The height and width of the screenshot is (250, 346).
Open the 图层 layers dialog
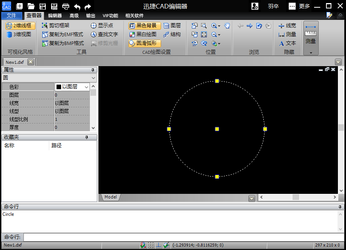(x=172, y=26)
